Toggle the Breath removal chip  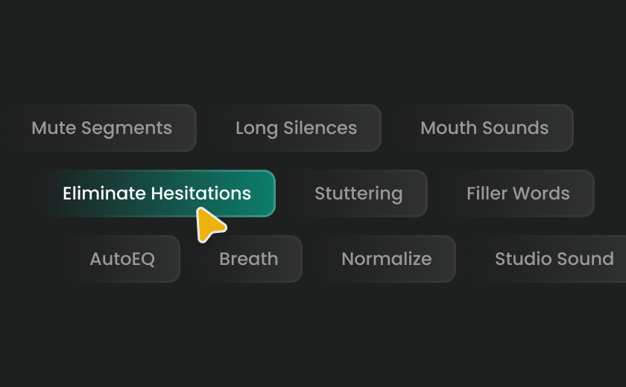coord(250,259)
